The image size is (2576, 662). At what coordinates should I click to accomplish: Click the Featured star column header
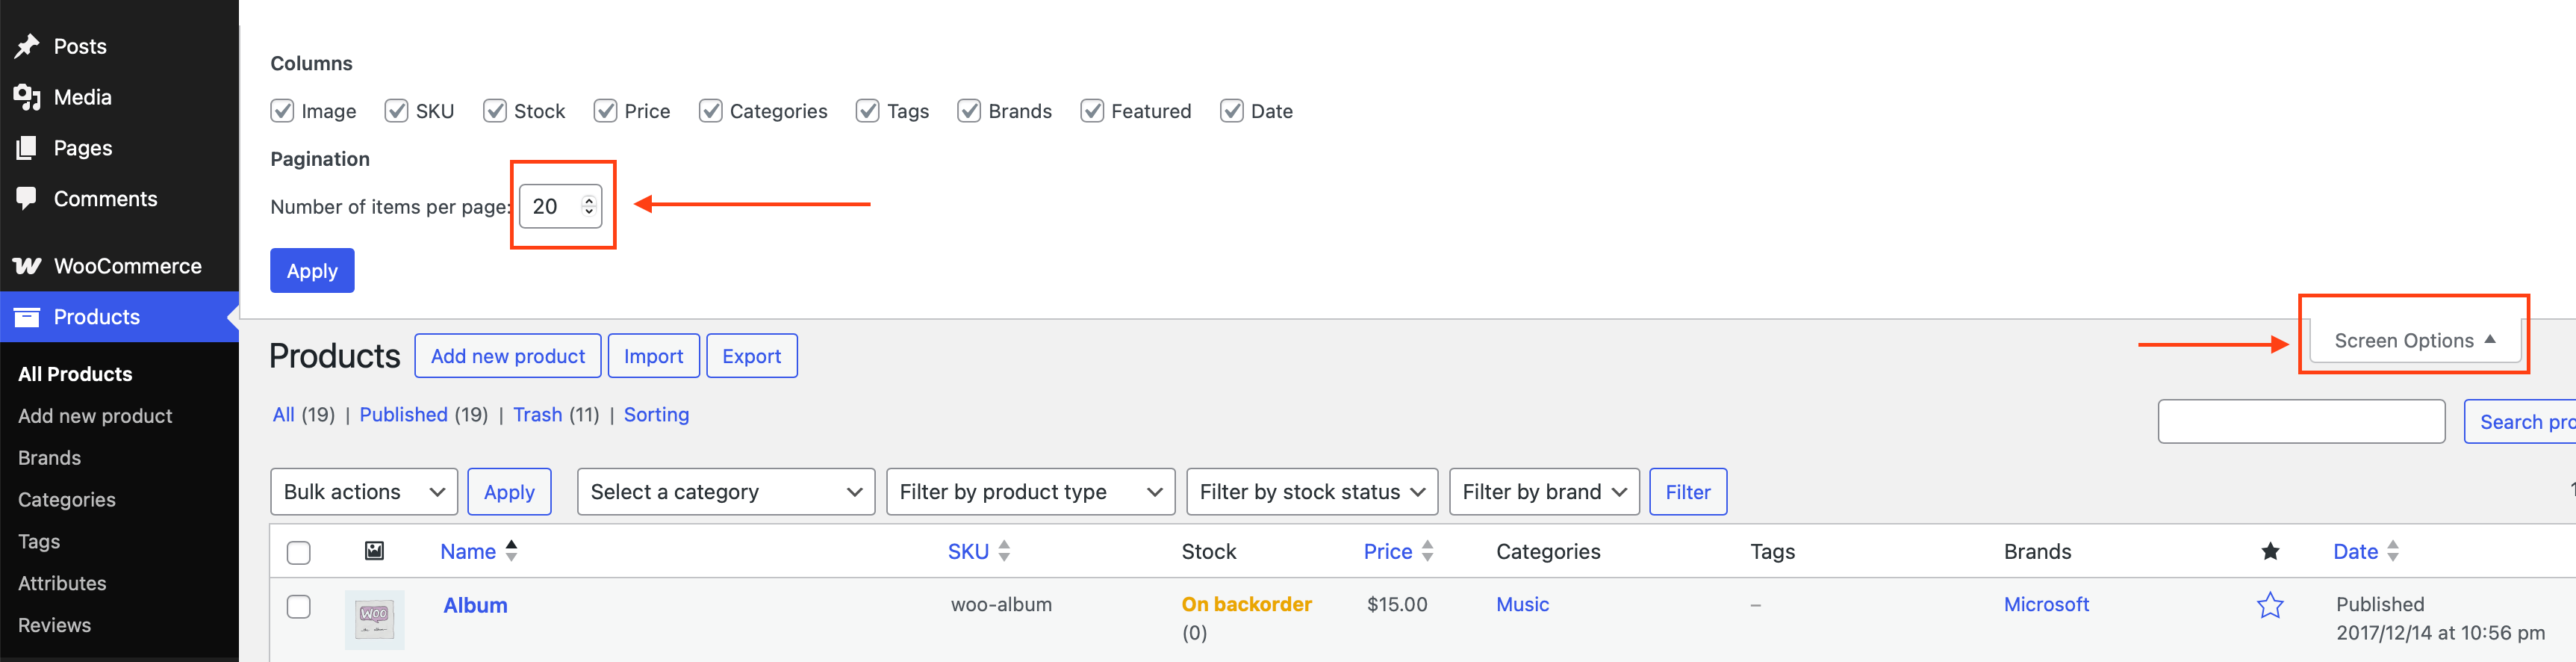click(2270, 551)
